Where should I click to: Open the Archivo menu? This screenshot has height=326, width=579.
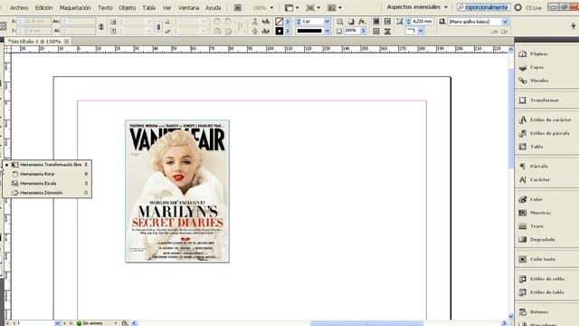pyautogui.click(x=19, y=7)
